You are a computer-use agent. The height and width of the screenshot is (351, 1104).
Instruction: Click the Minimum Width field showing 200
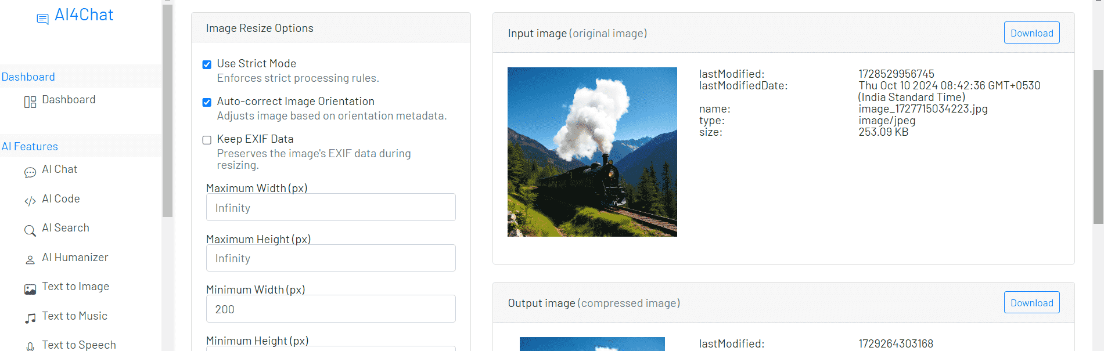tap(330, 309)
